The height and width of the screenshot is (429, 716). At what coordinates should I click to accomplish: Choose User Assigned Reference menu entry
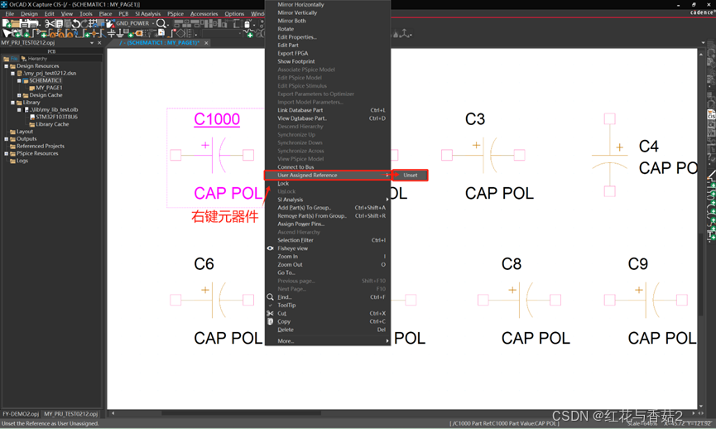click(x=328, y=175)
